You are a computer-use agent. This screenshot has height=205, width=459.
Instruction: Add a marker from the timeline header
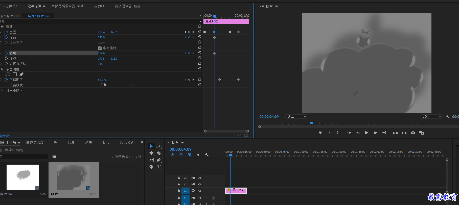(x=198, y=155)
